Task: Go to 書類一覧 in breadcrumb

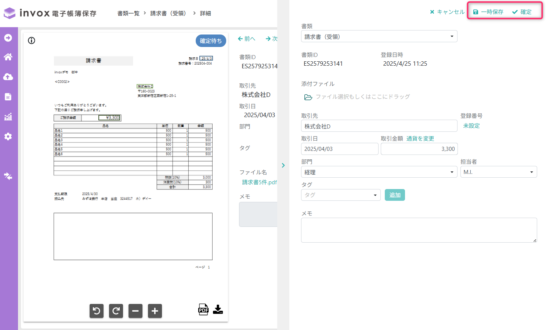Action: tap(129, 13)
